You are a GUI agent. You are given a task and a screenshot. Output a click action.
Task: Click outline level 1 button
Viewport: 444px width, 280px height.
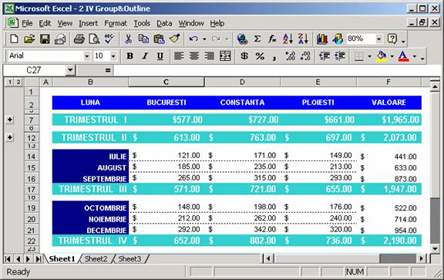(x=9, y=83)
